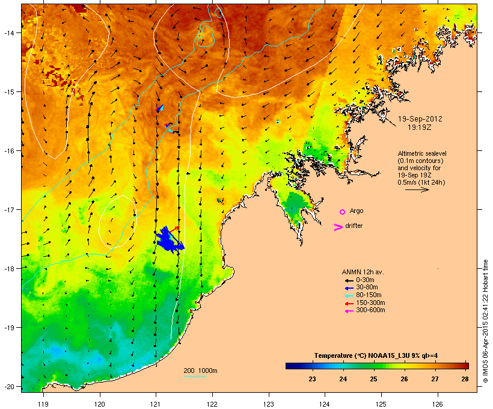Click the magenta 300-600m legend arrow
The image size is (493, 409).
click(x=349, y=311)
